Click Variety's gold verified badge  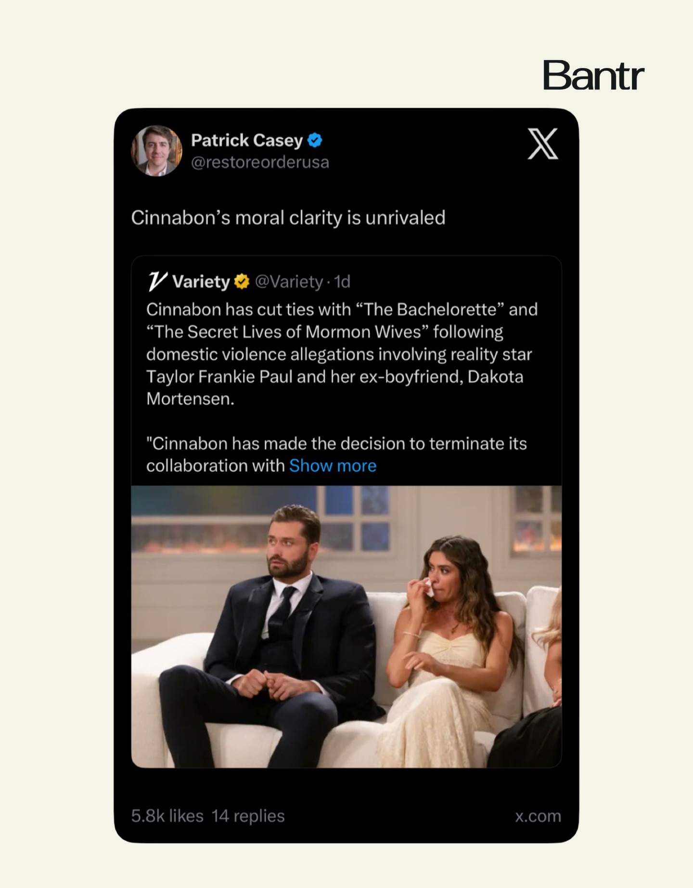[242, 281]
